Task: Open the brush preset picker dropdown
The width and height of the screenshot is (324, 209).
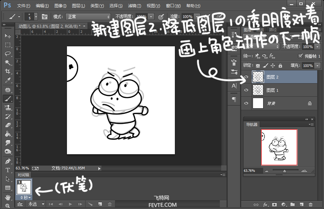Action: point(36,17)
